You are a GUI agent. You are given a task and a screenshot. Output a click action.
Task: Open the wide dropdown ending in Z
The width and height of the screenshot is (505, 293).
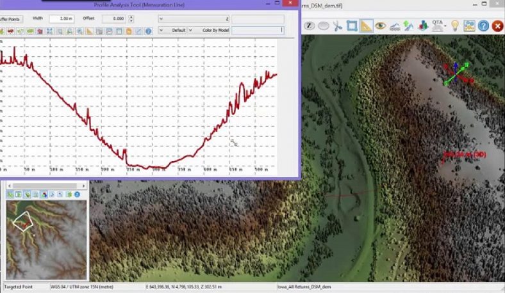point(194,19)
